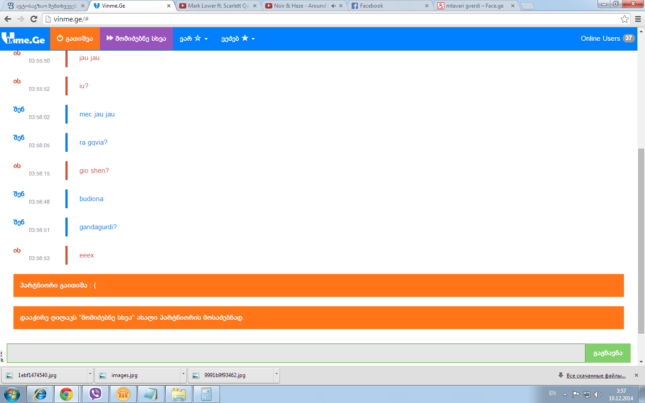The height and width of the screenshot is (403, 645).
Task: Click the vinme.ge address bar
Action: [336, 19]
